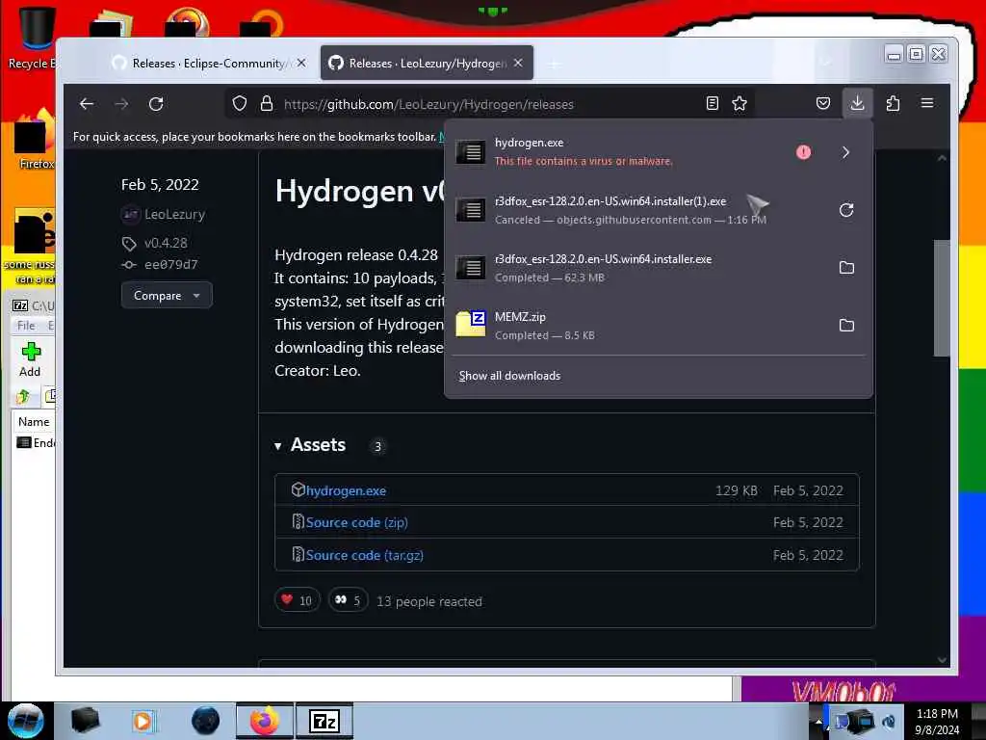Show r3dfox installer.exe in folder
986x740 pixels.
click(x=846, y=268)
